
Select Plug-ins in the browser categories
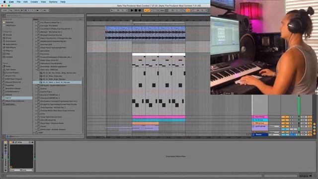click(x=9, y=51)
